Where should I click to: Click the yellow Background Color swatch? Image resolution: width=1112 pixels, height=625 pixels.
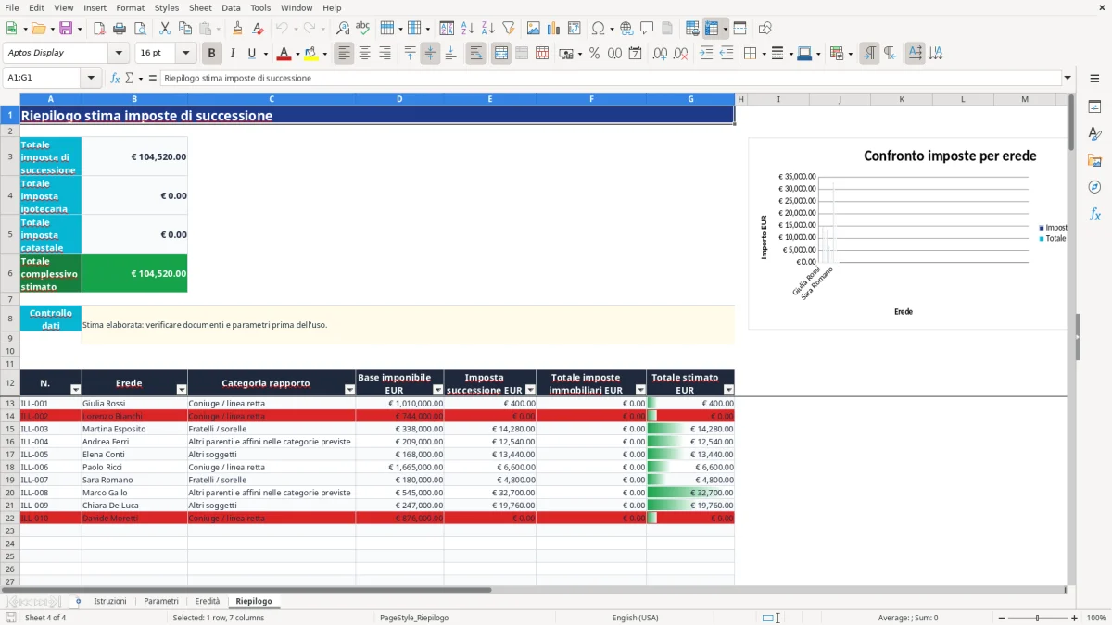tap(310, 54)
